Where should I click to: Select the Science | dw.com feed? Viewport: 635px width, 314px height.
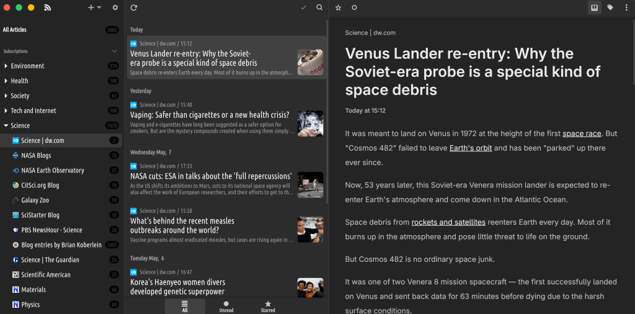click(61, 141)
